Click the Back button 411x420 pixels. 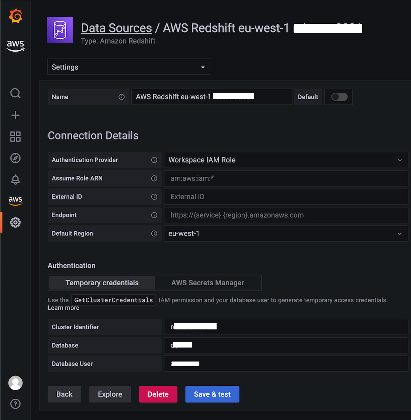[x=65, y=394]
